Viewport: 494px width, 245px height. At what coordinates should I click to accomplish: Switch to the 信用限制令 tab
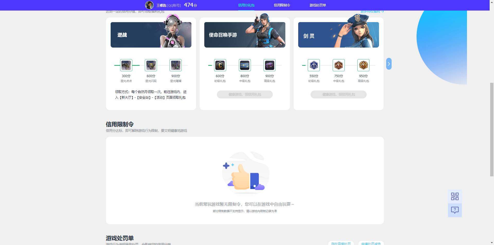pos(282,5)
